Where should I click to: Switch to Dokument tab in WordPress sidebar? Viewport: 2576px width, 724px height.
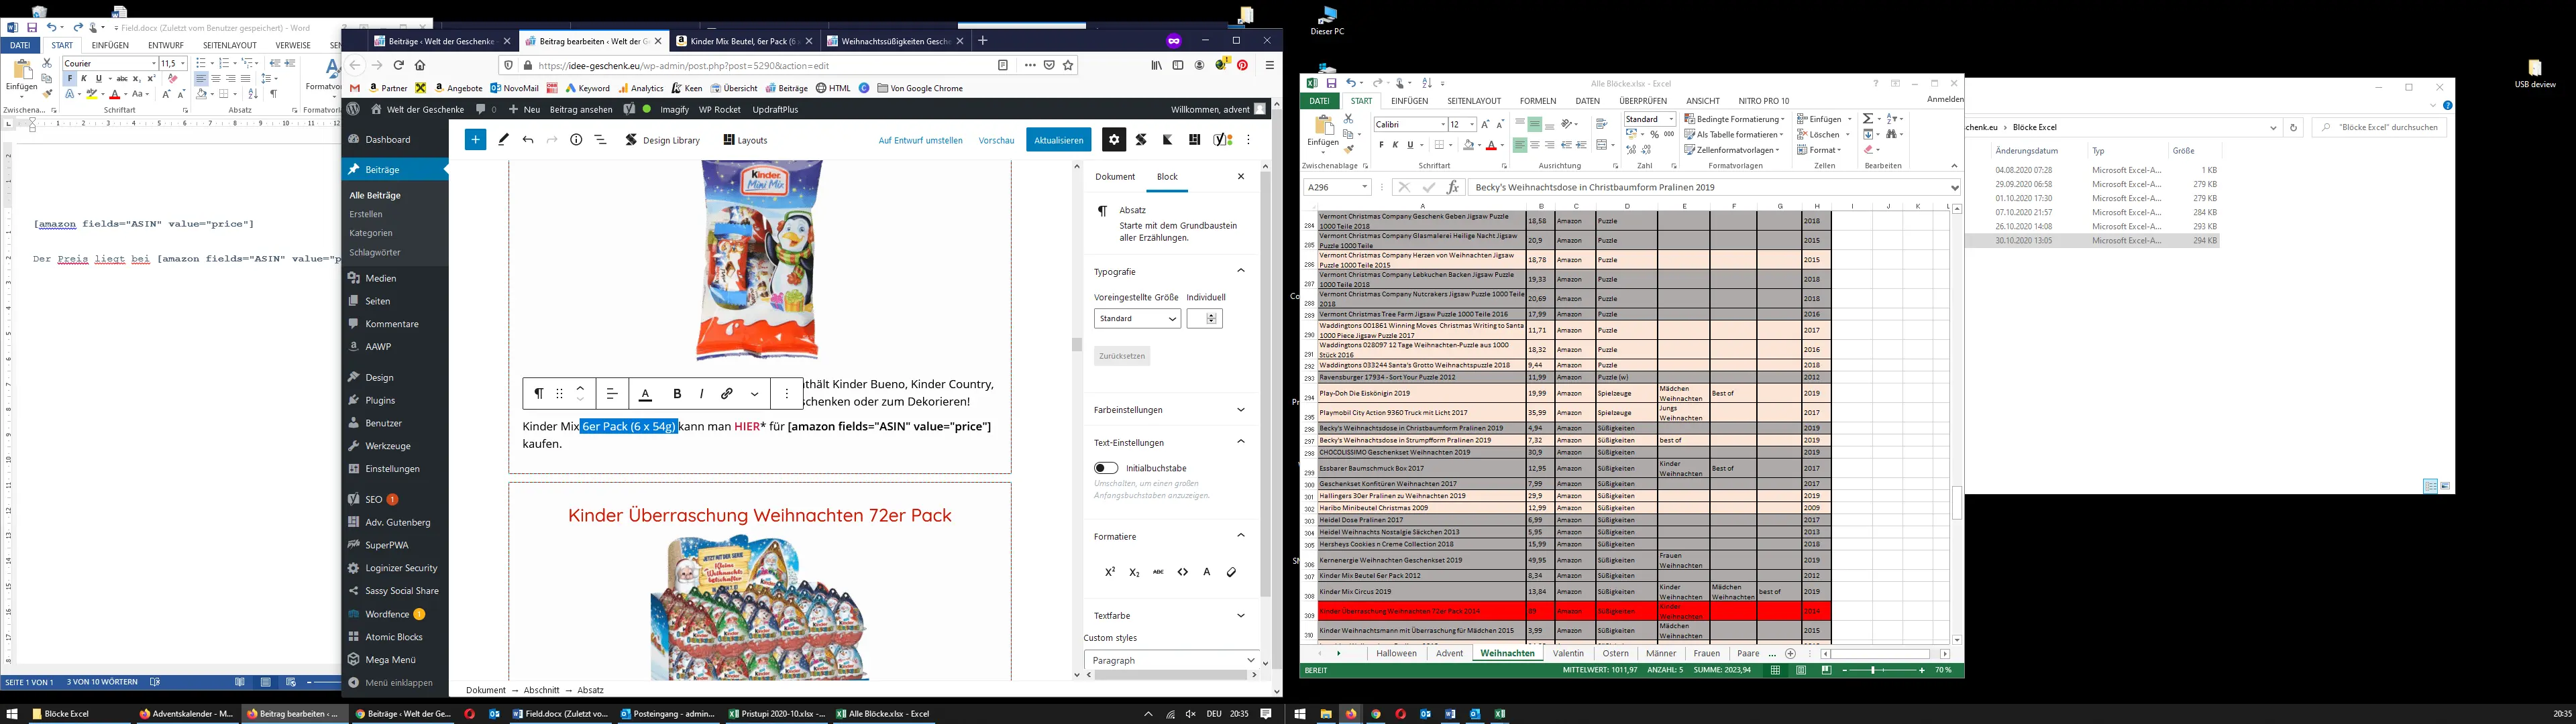click(x=1115, y=176)
